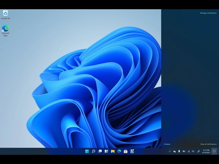This screenshot has height=164, width=219.
Task: Show hidden tray icons chevron
Action: click(x=170, y=151)
